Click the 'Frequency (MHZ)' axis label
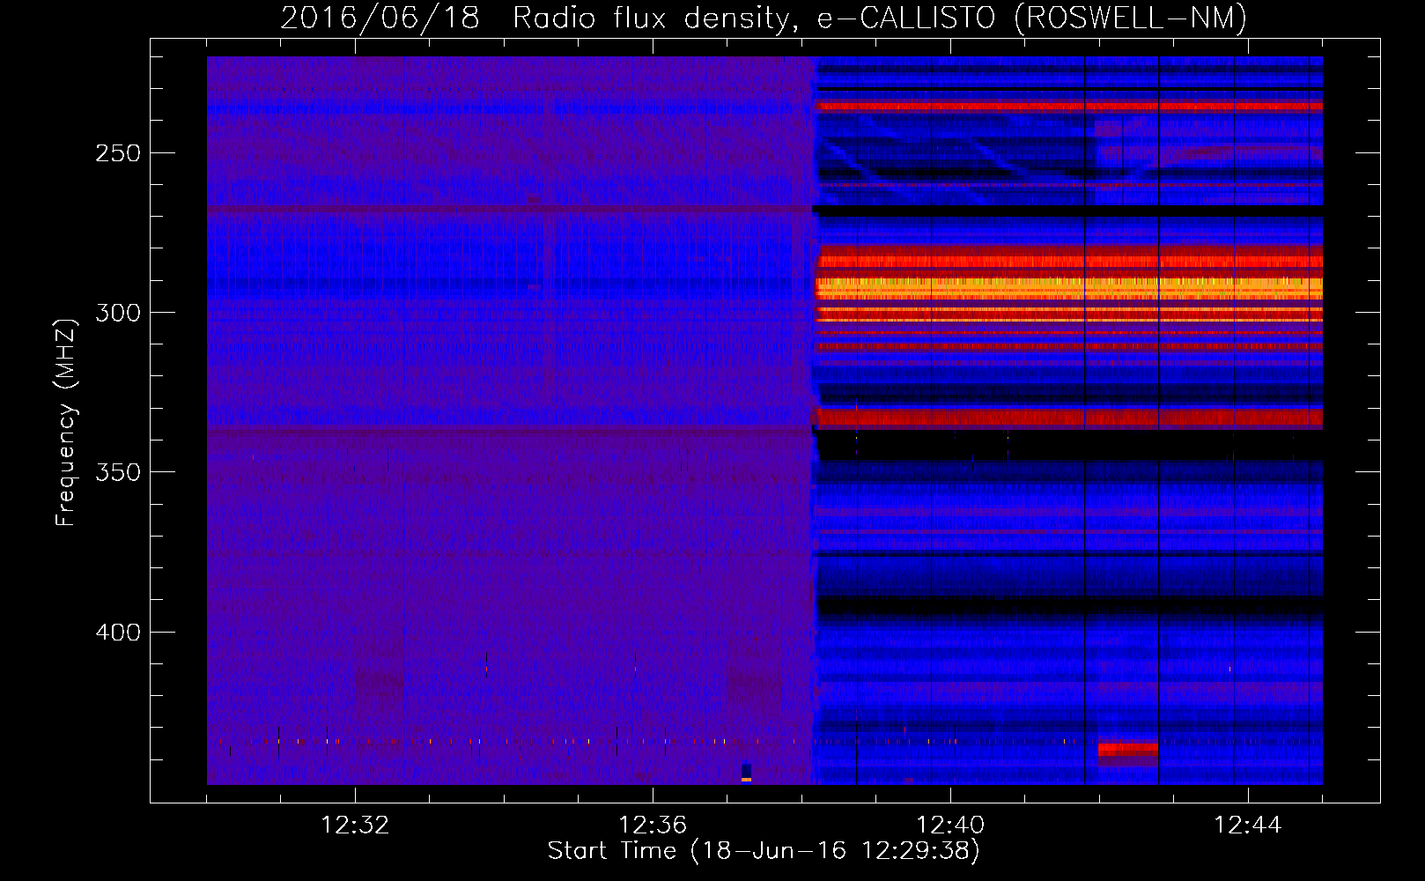The width and height of the screenshot is (1425, 881). 66,423
